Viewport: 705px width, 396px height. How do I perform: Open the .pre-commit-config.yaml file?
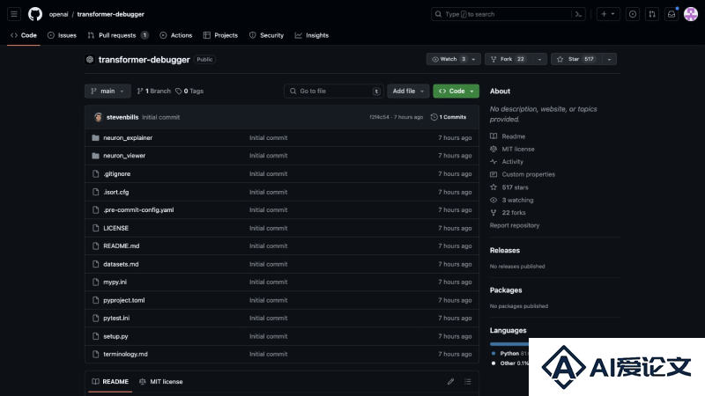tap(138, 210)
